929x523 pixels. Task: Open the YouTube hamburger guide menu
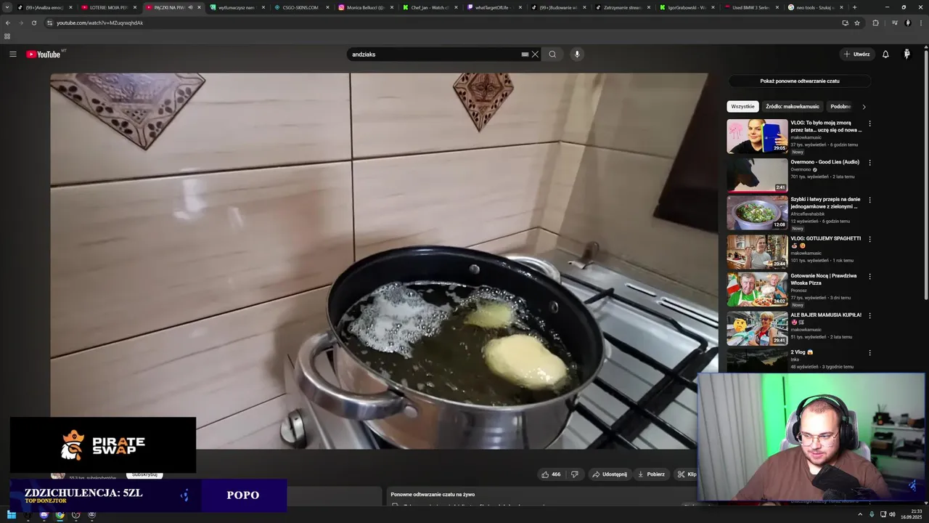(12, 54)
